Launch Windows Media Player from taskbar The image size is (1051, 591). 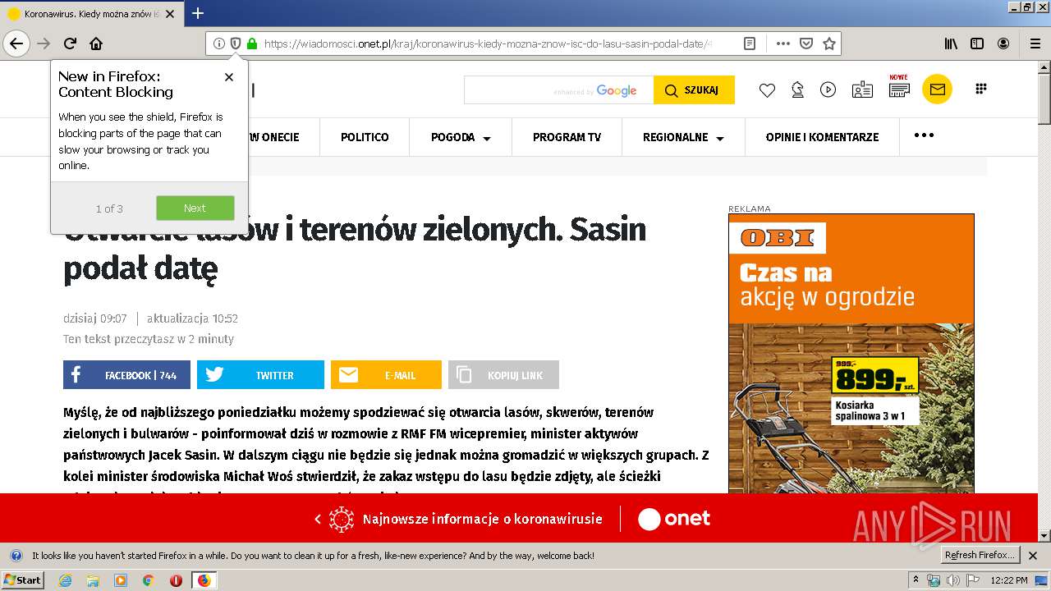(x=121, y=580)
